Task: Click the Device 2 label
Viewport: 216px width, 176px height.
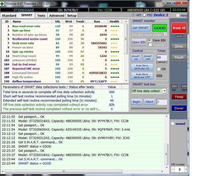Action: click(161, 15)
